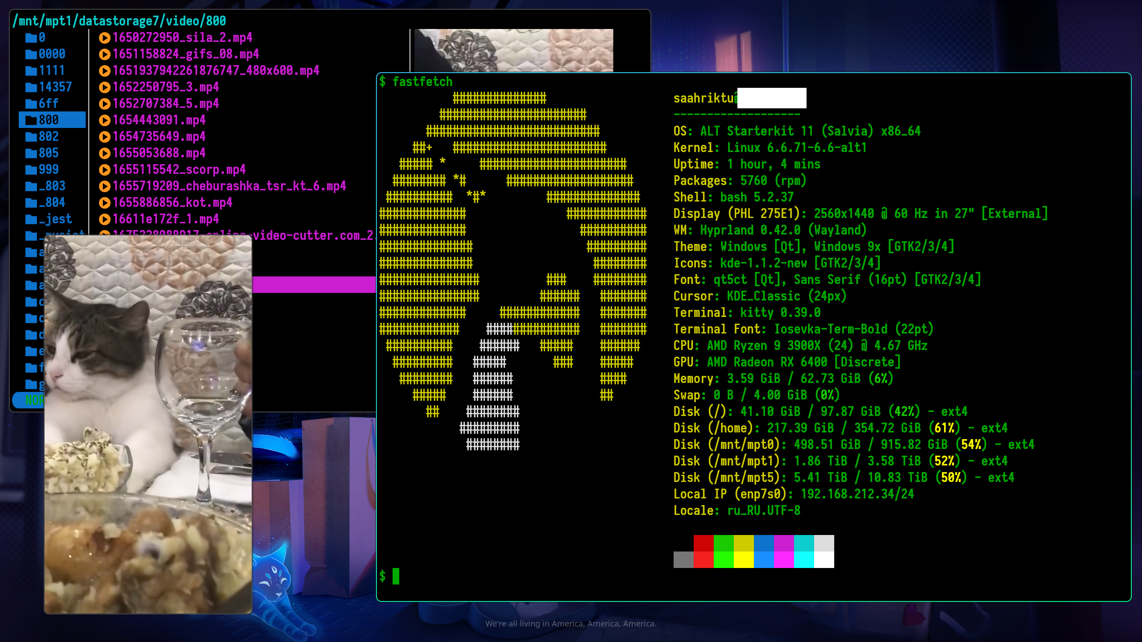Click the image preview thumbnail at top

point(513,50)
